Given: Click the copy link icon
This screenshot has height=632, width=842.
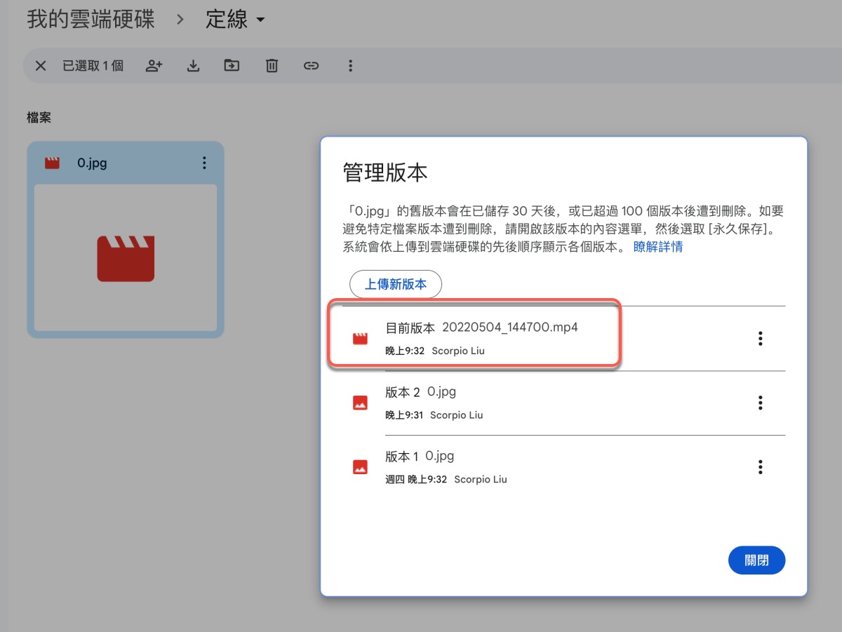Looking at the screenshot, I should tap(311, 66).
